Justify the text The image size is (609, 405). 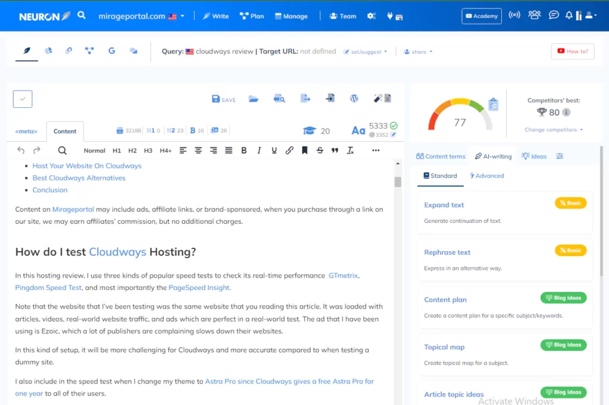tap(229, 151)
